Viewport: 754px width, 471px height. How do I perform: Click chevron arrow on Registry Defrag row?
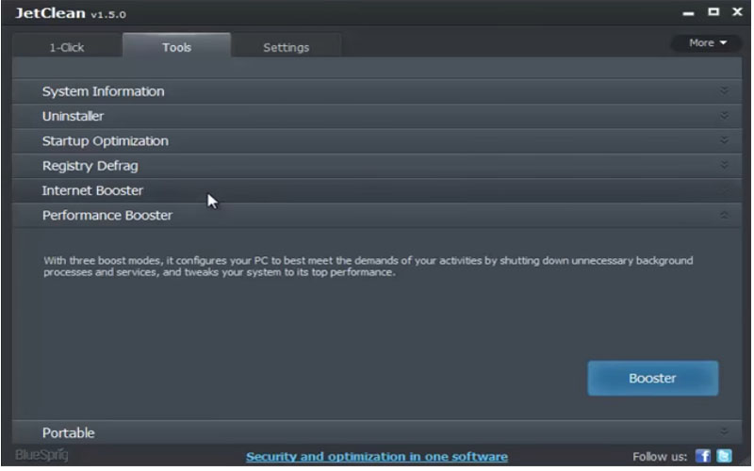(724, 165)
